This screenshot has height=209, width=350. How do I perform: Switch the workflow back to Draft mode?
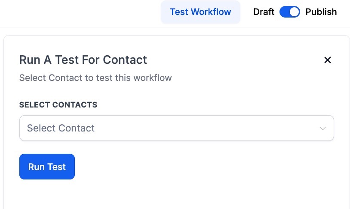coord(289,12)
